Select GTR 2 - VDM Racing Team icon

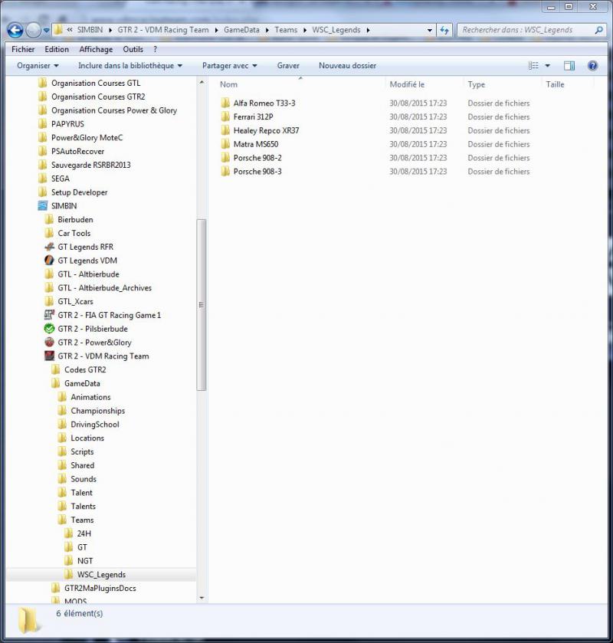click(x=49, y=356)
